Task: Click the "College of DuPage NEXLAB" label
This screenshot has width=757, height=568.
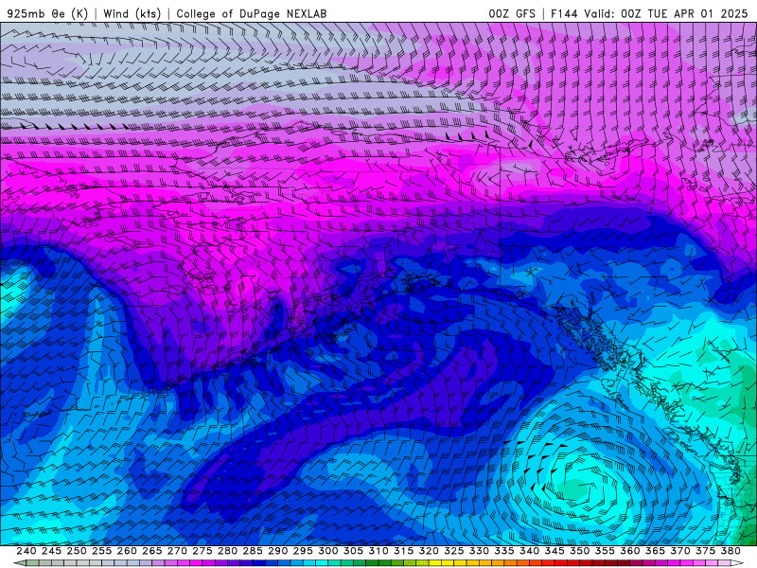Action: (x=252, y=13)
